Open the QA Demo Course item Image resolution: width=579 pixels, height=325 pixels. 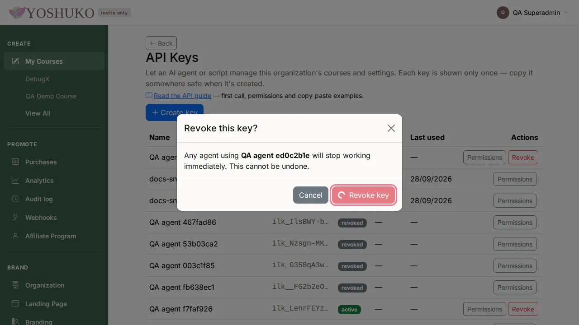pos(51,96)
